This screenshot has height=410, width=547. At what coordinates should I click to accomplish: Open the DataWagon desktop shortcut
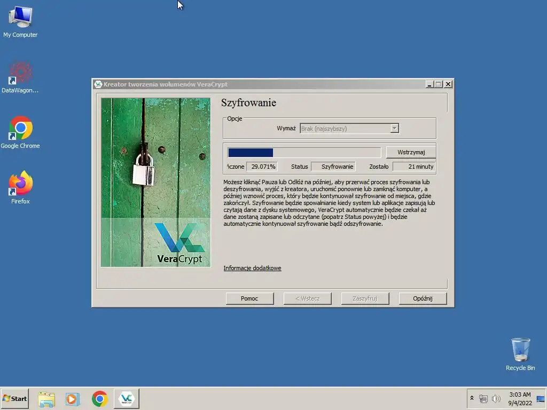pyautogui.click(x=20, y=77)
